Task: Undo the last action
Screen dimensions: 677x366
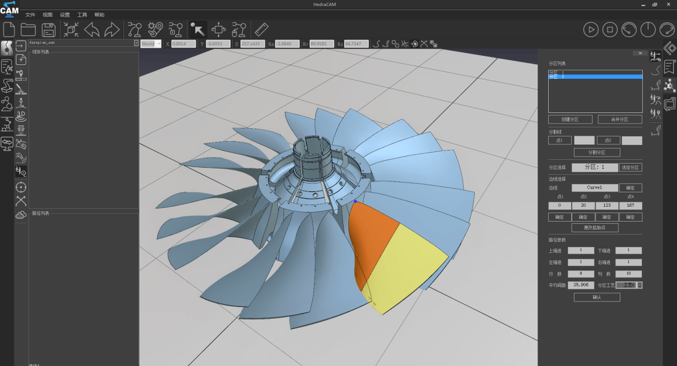Action: tap(92, 29)
